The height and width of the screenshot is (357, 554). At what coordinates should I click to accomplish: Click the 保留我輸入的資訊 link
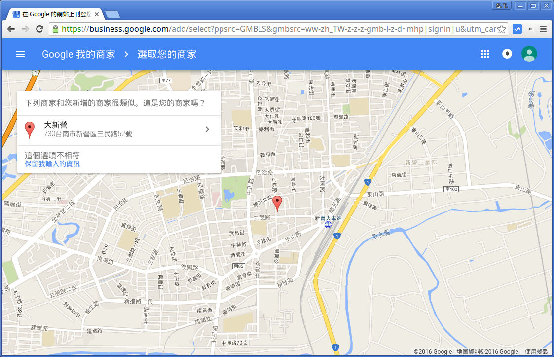click(52, 164)
